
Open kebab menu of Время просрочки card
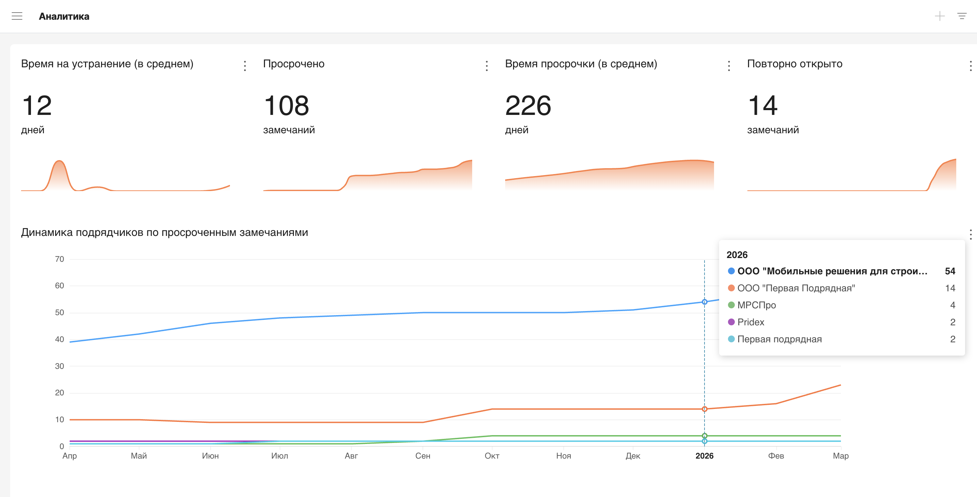[x=729, y=66]
